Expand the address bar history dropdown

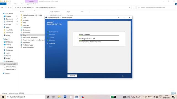click(129, 7)
